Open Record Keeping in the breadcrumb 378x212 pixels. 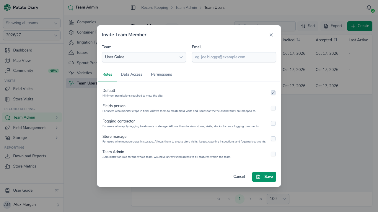(155, 8)
